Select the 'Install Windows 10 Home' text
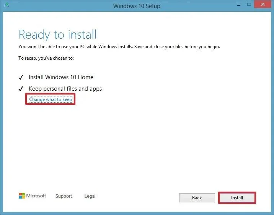This screenshot has height=215, width=274. click(61, 77)
